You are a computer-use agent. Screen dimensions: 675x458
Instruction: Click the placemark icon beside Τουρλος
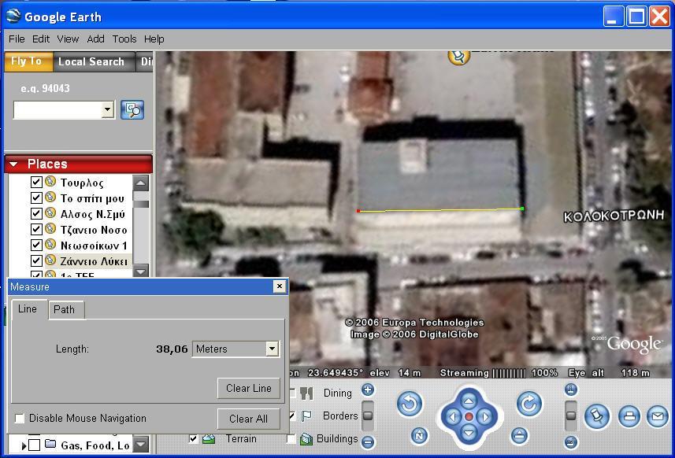[50, 182]
